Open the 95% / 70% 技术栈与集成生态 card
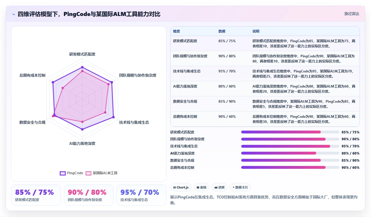This screenshot has height=217, width=371. (141, 195)
